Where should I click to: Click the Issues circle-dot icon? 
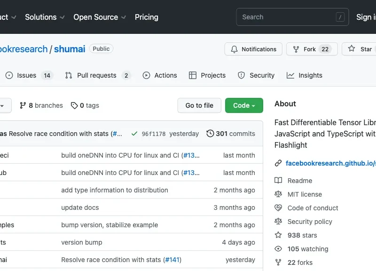click(x=9, y=75)
